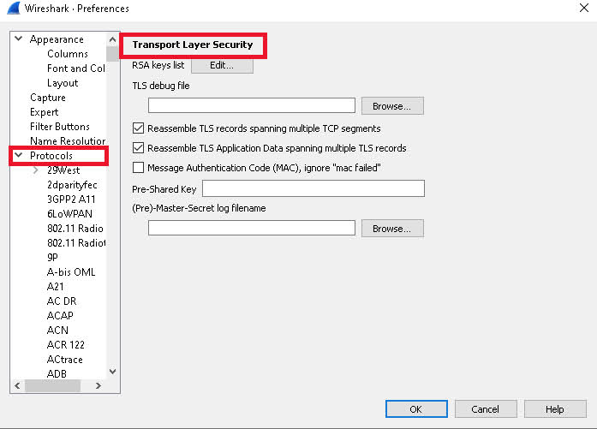Select ACtrace protocol

click(65, 360)
